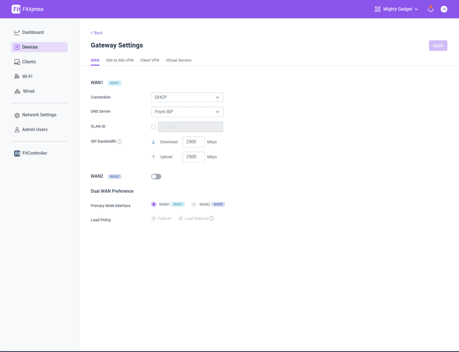
Task: Click the Clients icon in sidebar
Action: pos(17,62)
